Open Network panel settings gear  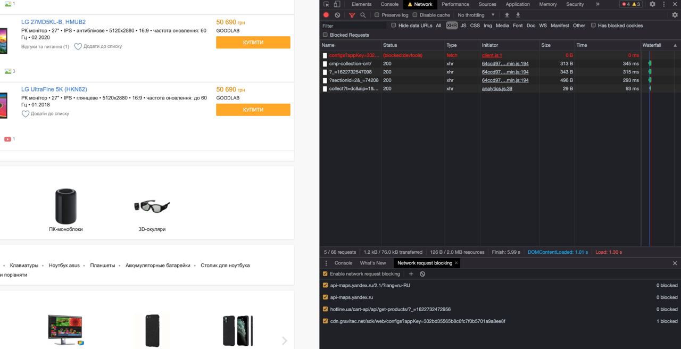[x=675, y=15]
